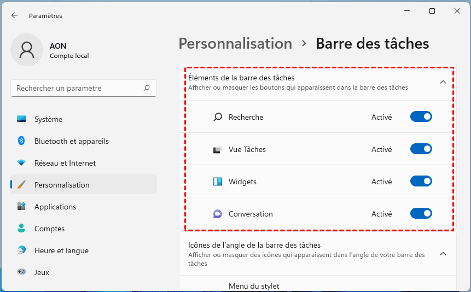The height and width of the screenshot is (292, 471).
Task: Collapse Icônes de l'angle section chevron
Action: click(443, 254)
